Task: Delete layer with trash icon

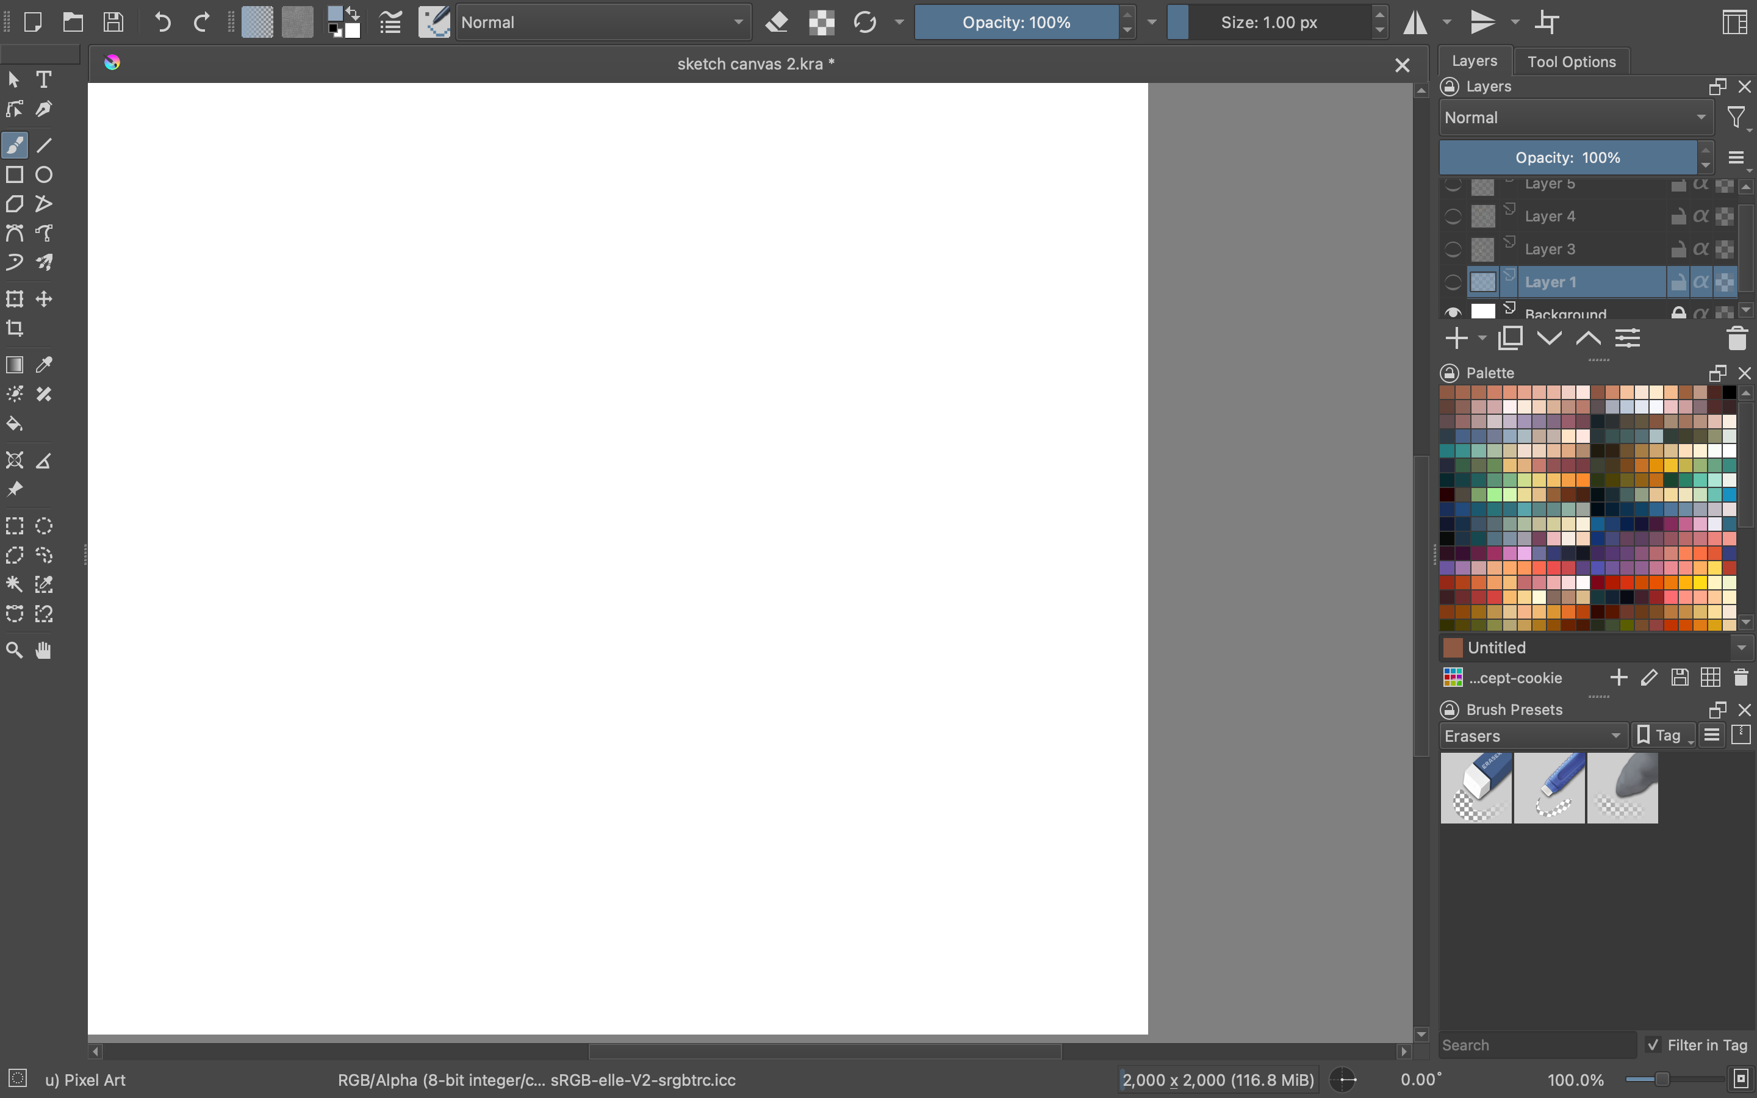Action: coord(1737,339)
